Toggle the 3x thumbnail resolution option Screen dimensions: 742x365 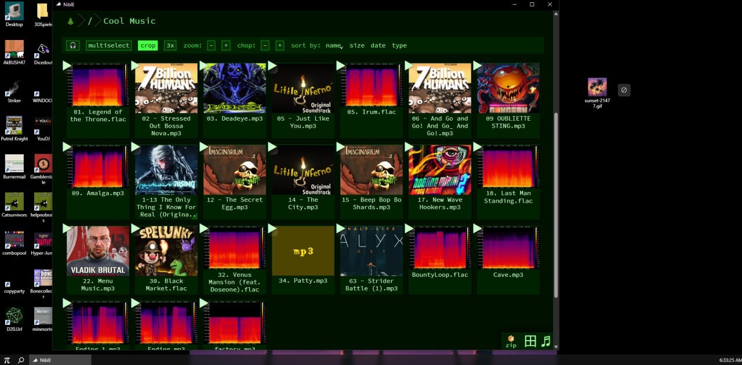[170, 45]
